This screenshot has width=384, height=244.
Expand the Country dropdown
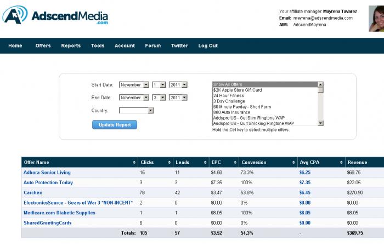136,110
